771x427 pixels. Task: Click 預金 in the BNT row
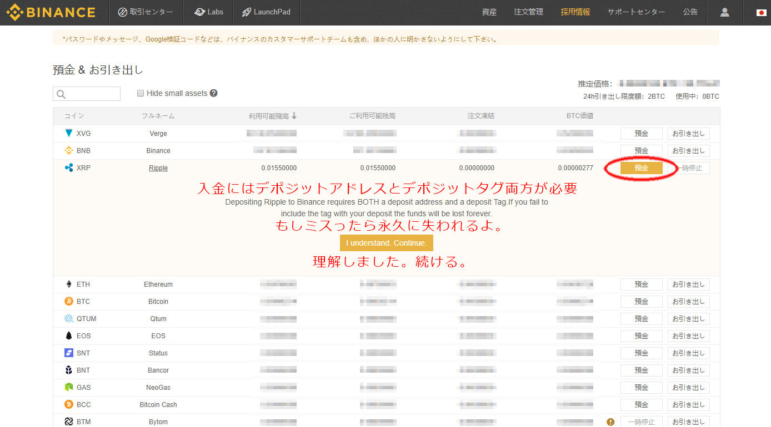642,370
